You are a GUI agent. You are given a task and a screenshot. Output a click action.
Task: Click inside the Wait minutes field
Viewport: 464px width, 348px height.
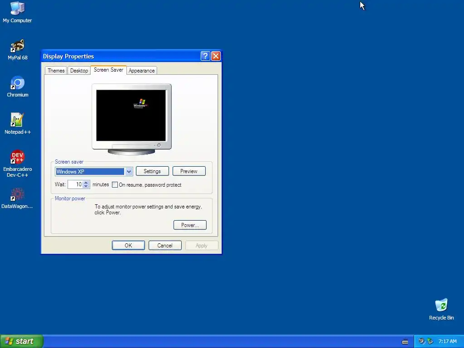(75, 184)
